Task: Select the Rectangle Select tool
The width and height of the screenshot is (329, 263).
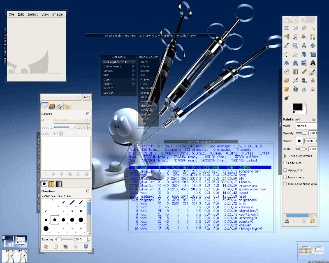Action: [287, 28]
